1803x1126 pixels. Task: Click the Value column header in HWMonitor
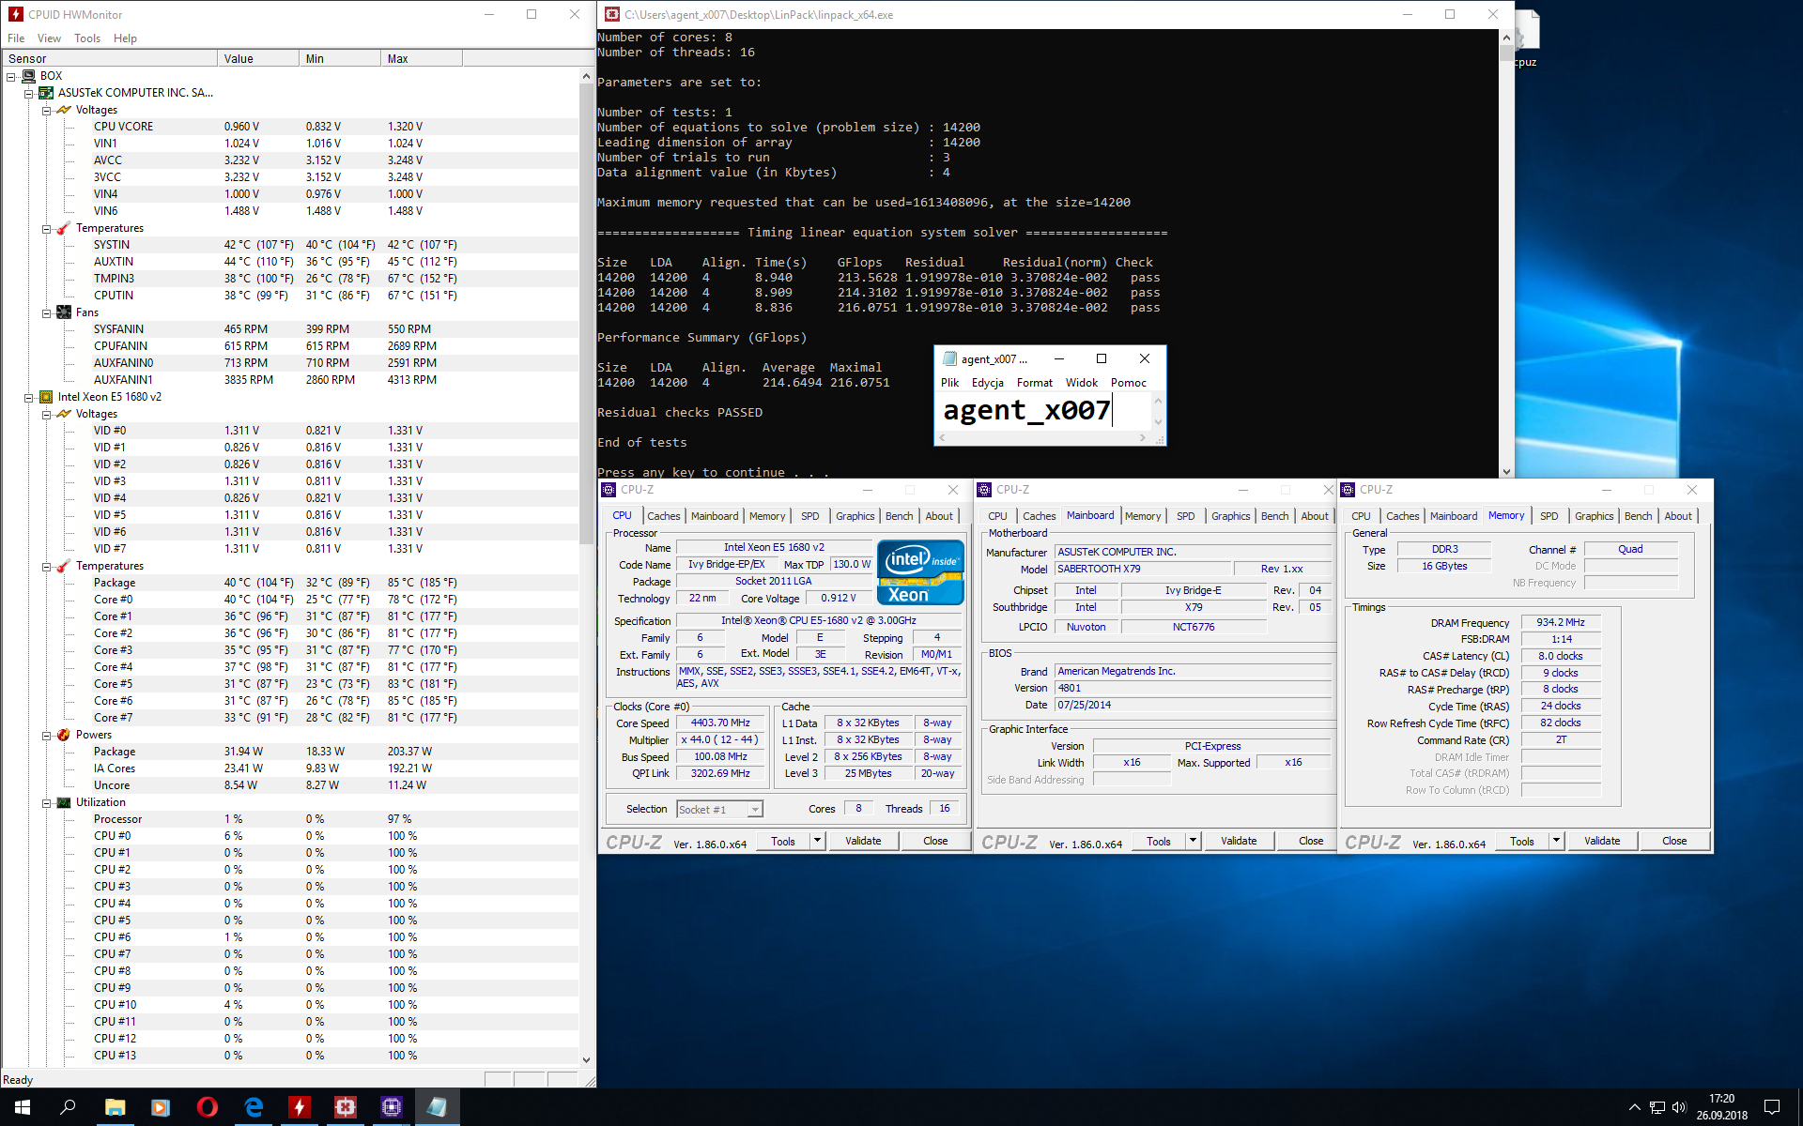pos(258,58)
